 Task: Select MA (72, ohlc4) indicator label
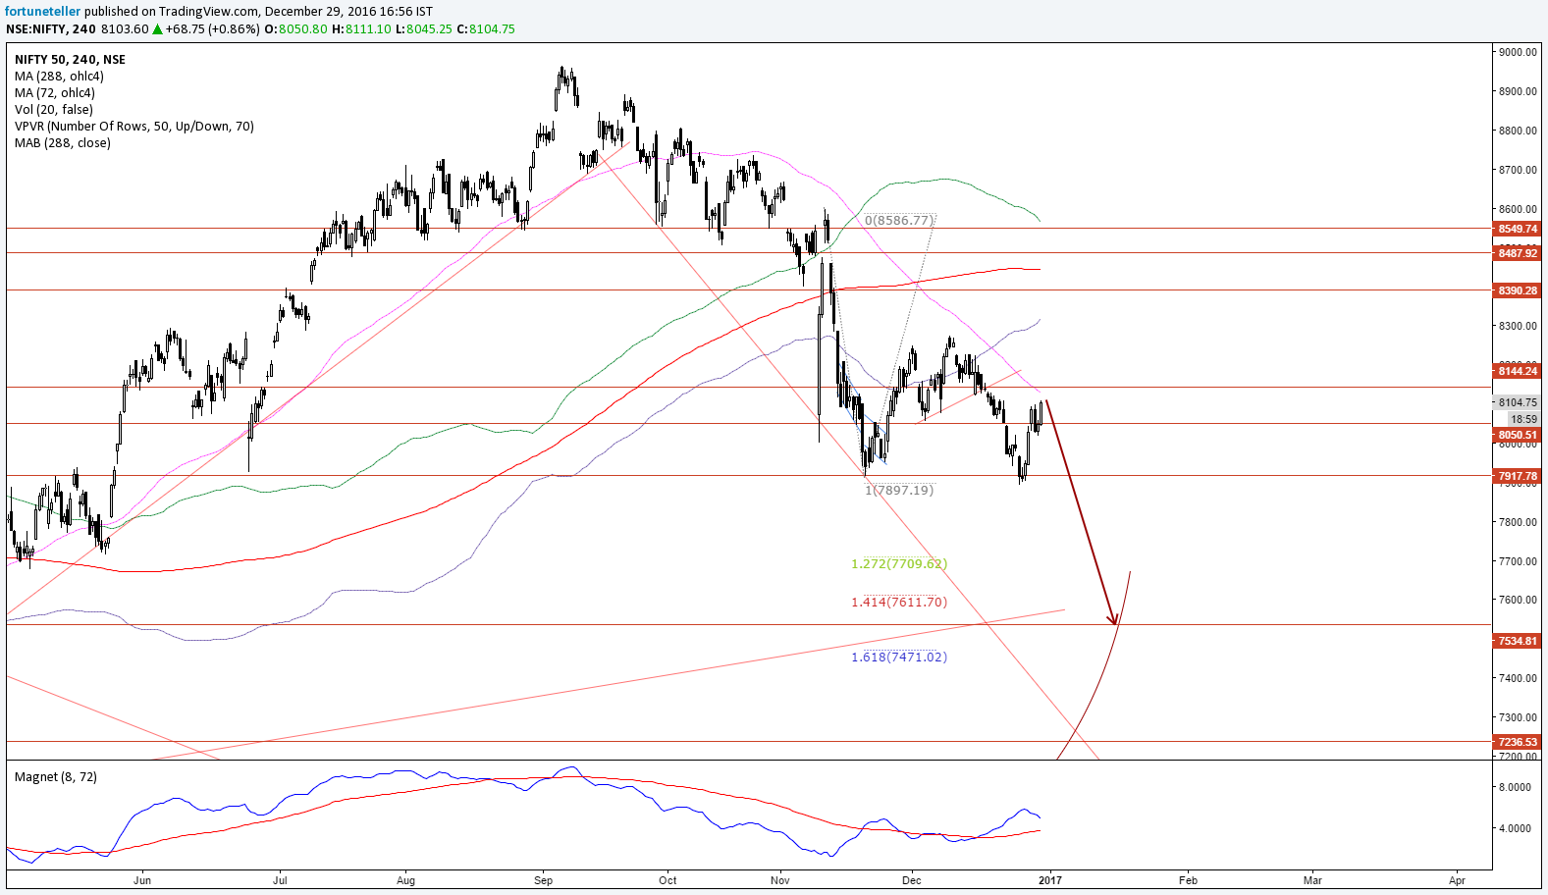[55, 93]
